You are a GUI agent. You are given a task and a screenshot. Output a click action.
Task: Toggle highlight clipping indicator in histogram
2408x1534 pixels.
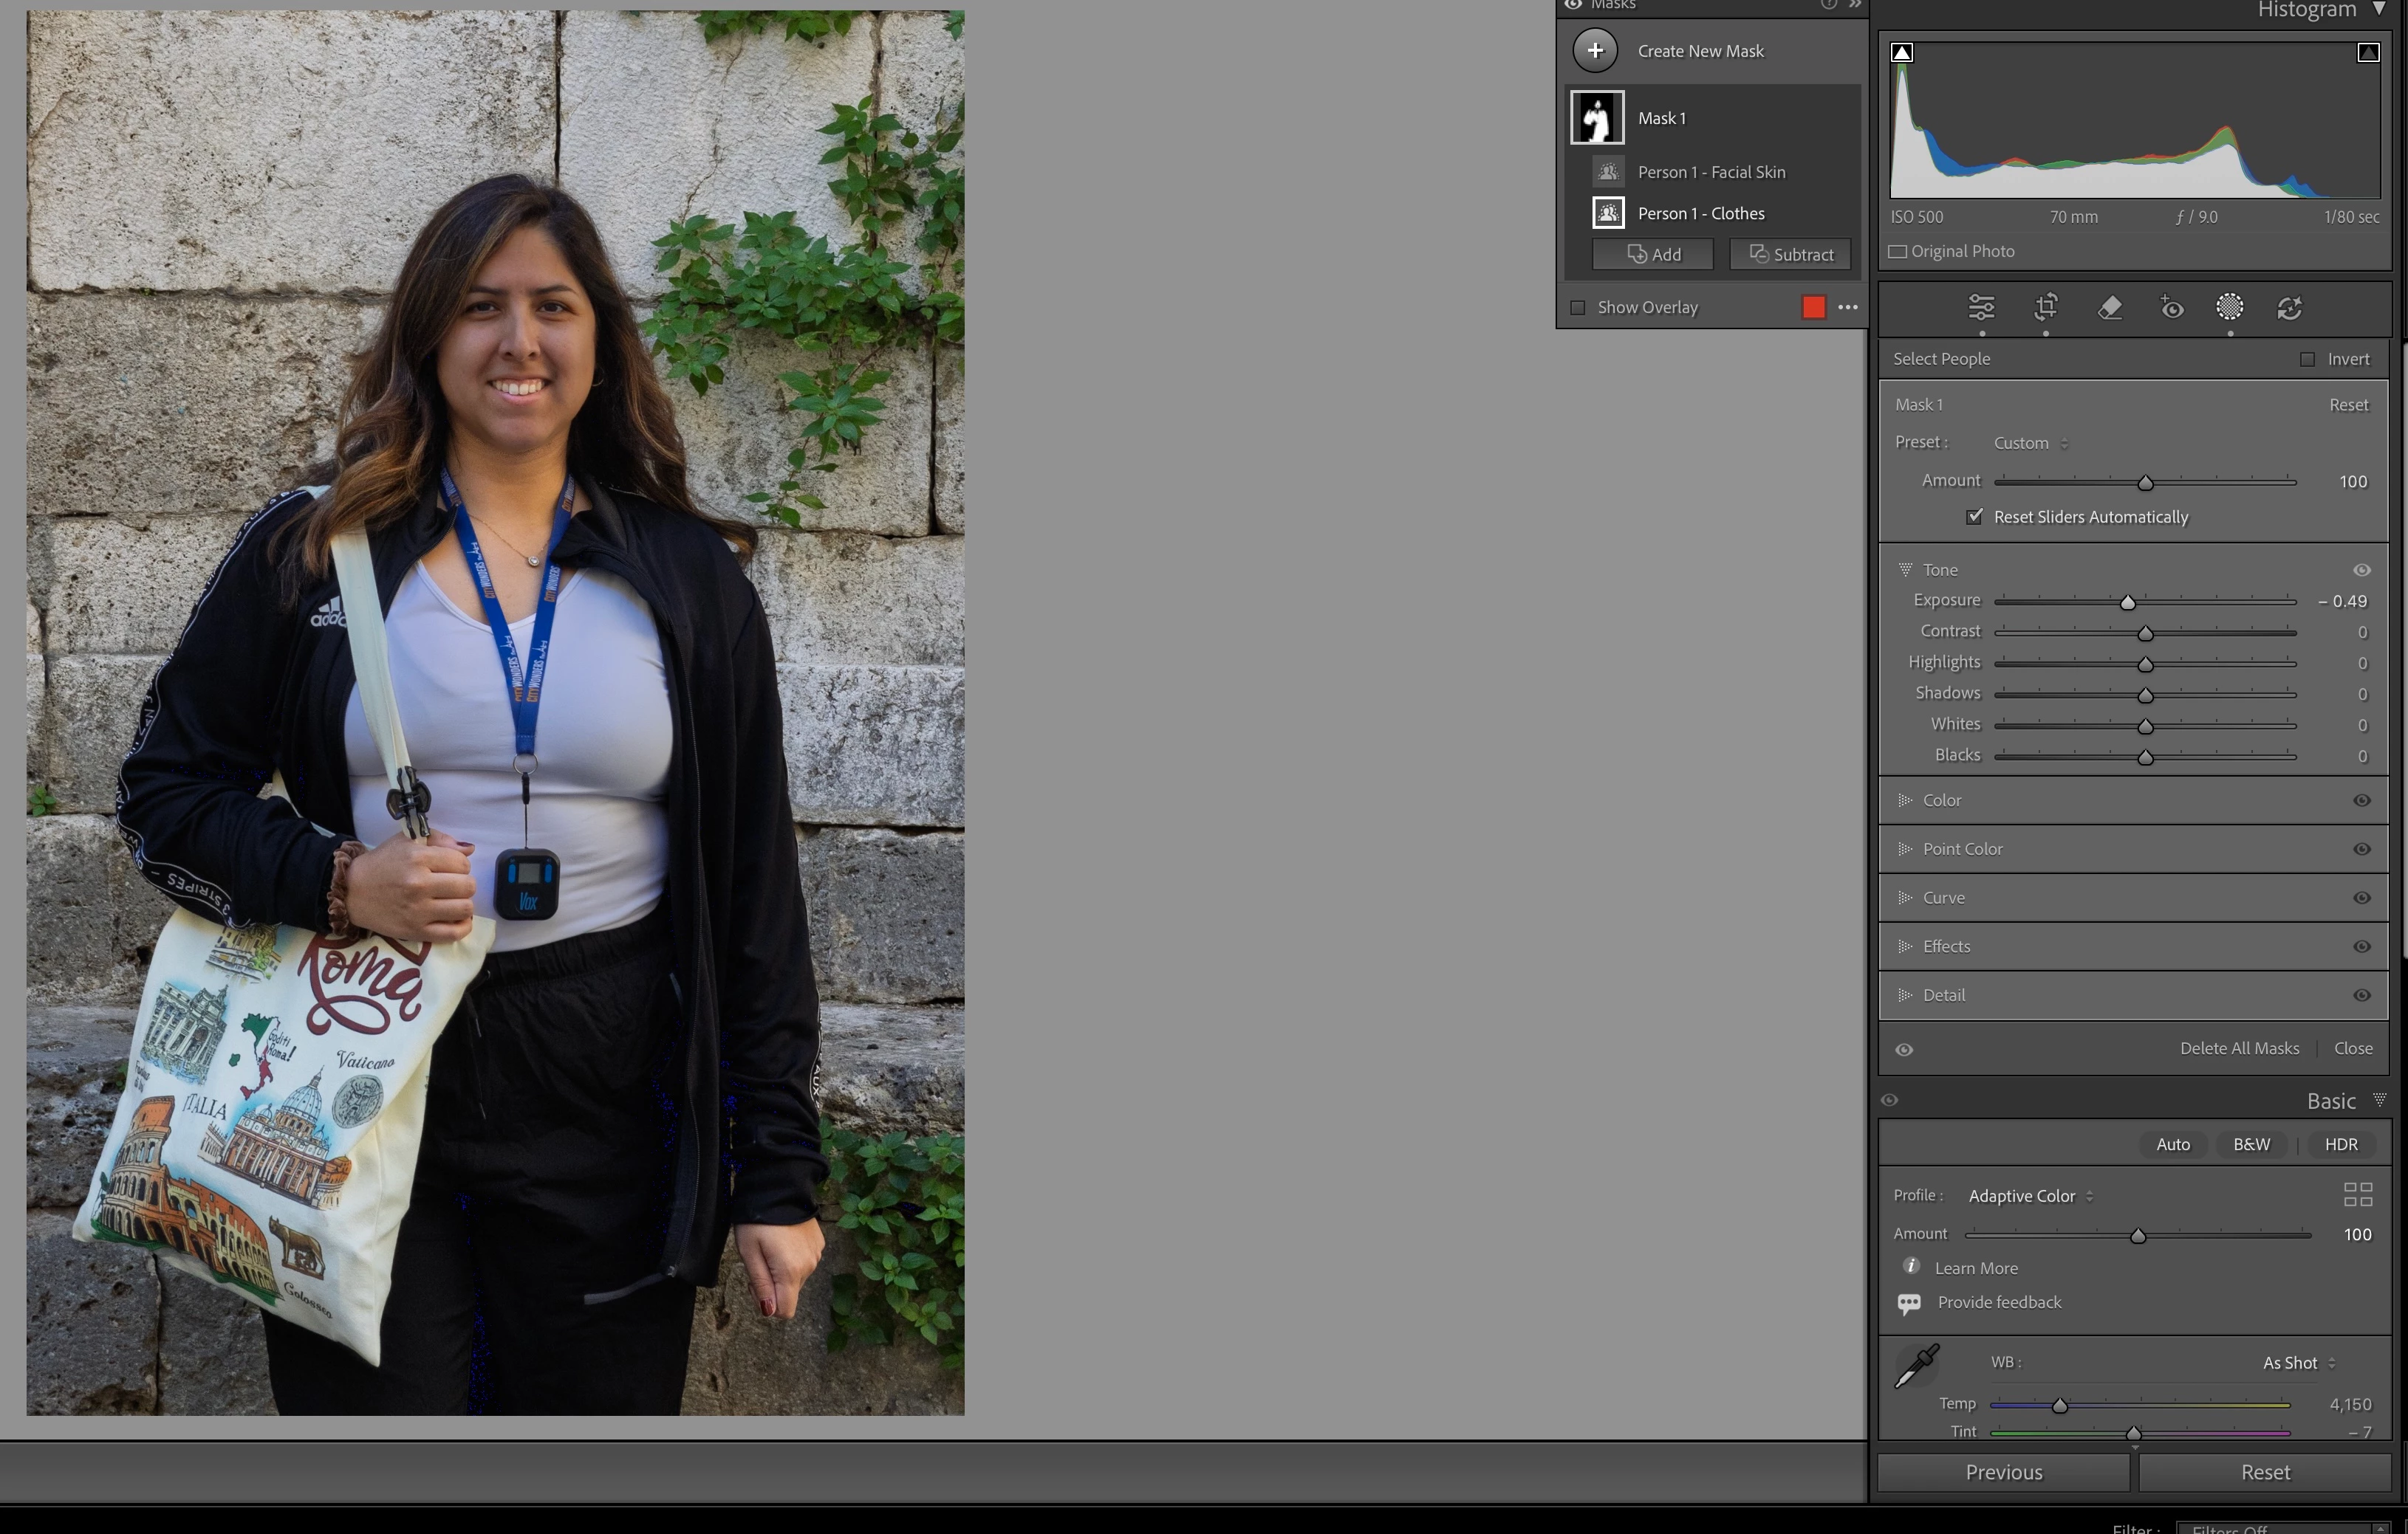[2367, 52]
